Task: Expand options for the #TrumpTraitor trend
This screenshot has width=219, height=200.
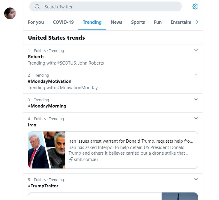Action: click(x=196, y=179)
